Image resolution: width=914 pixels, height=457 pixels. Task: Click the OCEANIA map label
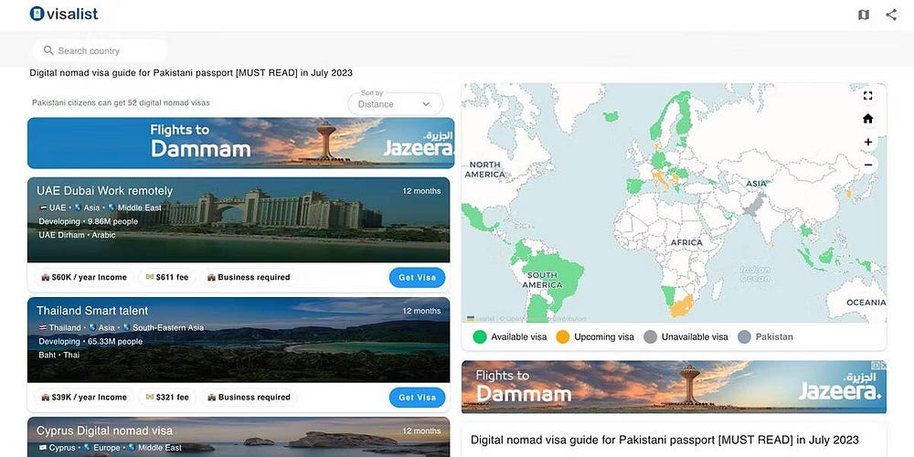click(866, 303)
